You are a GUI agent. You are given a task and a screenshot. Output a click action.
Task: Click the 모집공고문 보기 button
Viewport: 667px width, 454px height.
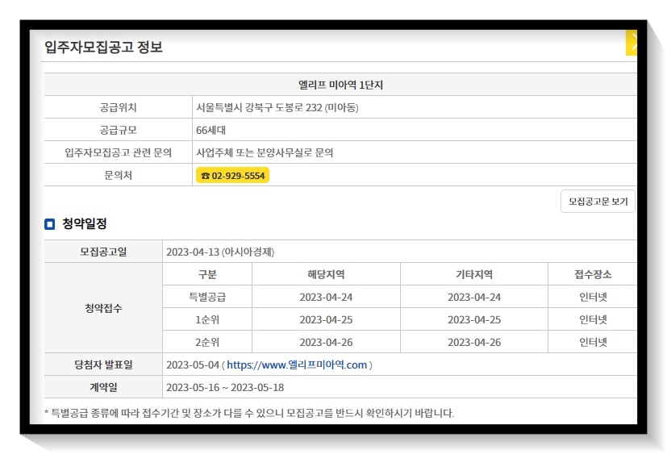pos(598,202)
